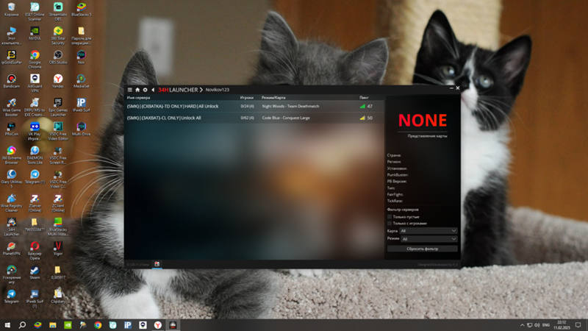The image size is (588, 331).
Task: Open launcher settings gear icon
Action: 145,90
